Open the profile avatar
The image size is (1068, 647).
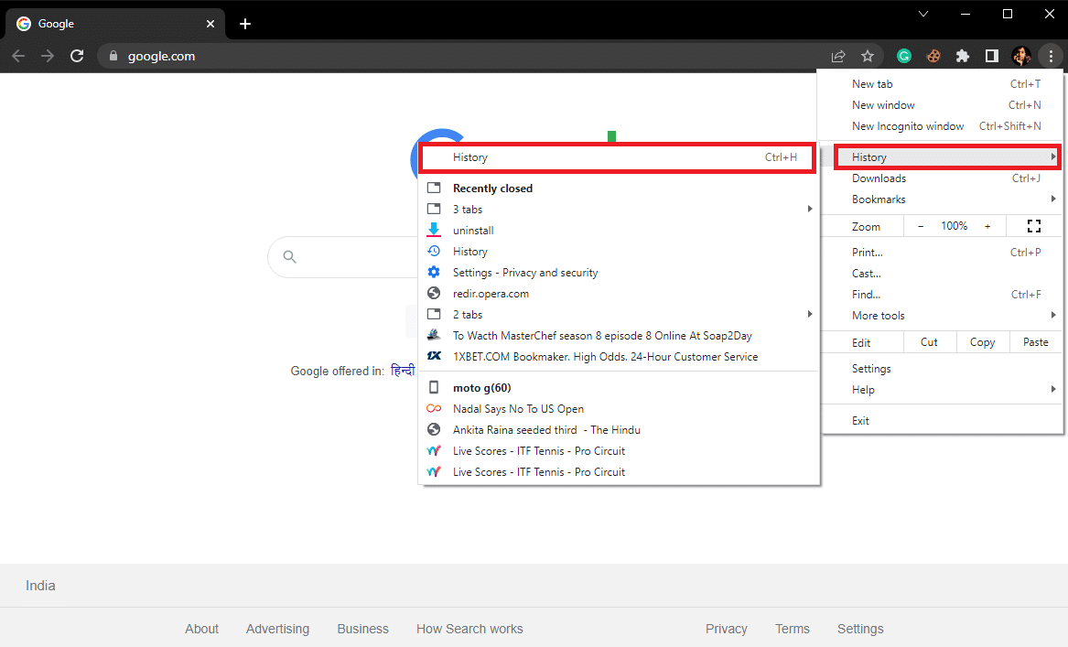click(1021, 56)
